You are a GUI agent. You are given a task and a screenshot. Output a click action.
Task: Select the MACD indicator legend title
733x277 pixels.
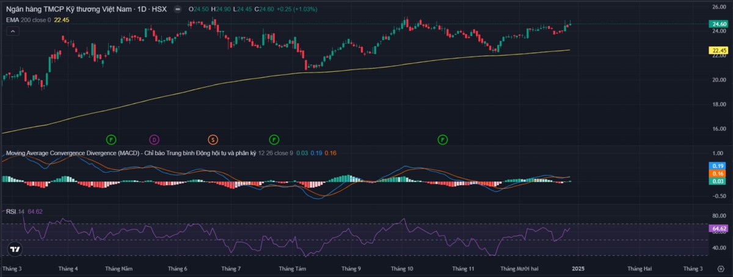point(131,153)
